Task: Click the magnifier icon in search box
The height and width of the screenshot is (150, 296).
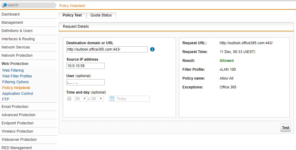Action: click(x=5, y=5)
